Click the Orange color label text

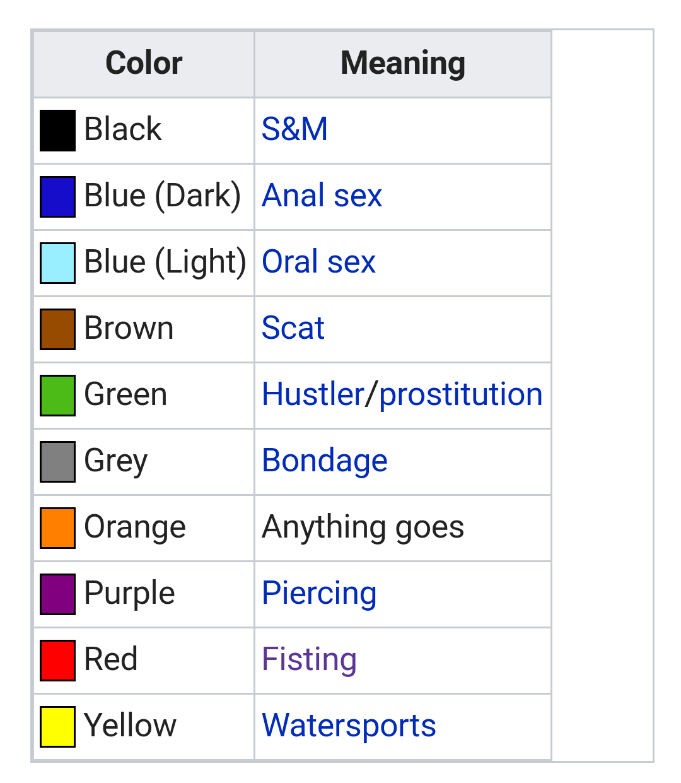134,527
